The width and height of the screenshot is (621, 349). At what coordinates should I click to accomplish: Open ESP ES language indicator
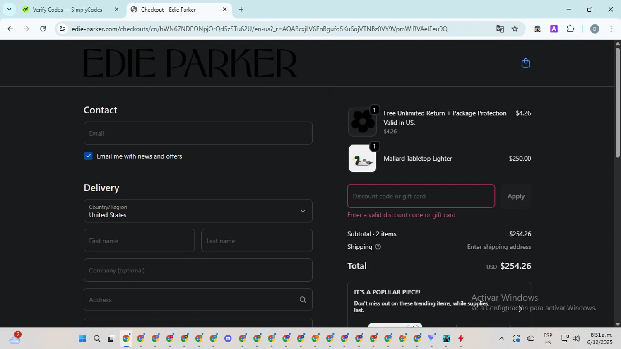point(548,339)
